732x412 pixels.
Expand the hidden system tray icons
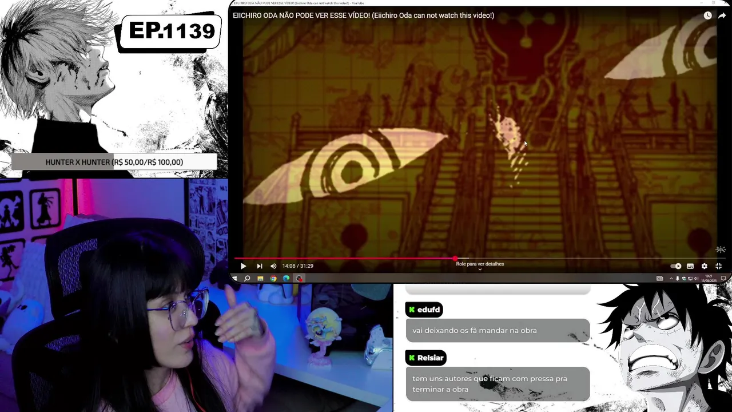(x=671, y=279)
